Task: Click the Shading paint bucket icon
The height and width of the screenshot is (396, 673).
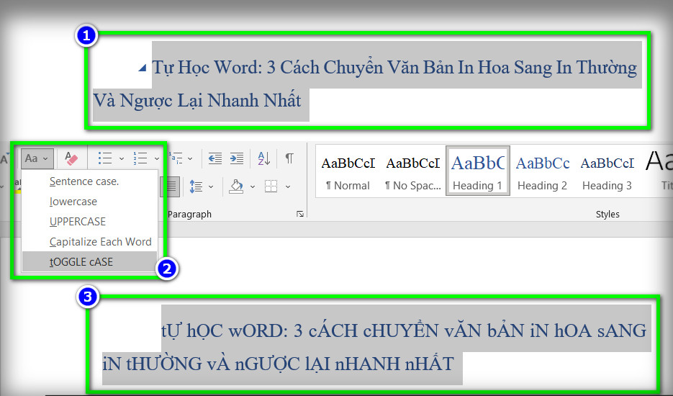Action: [237, 186]
